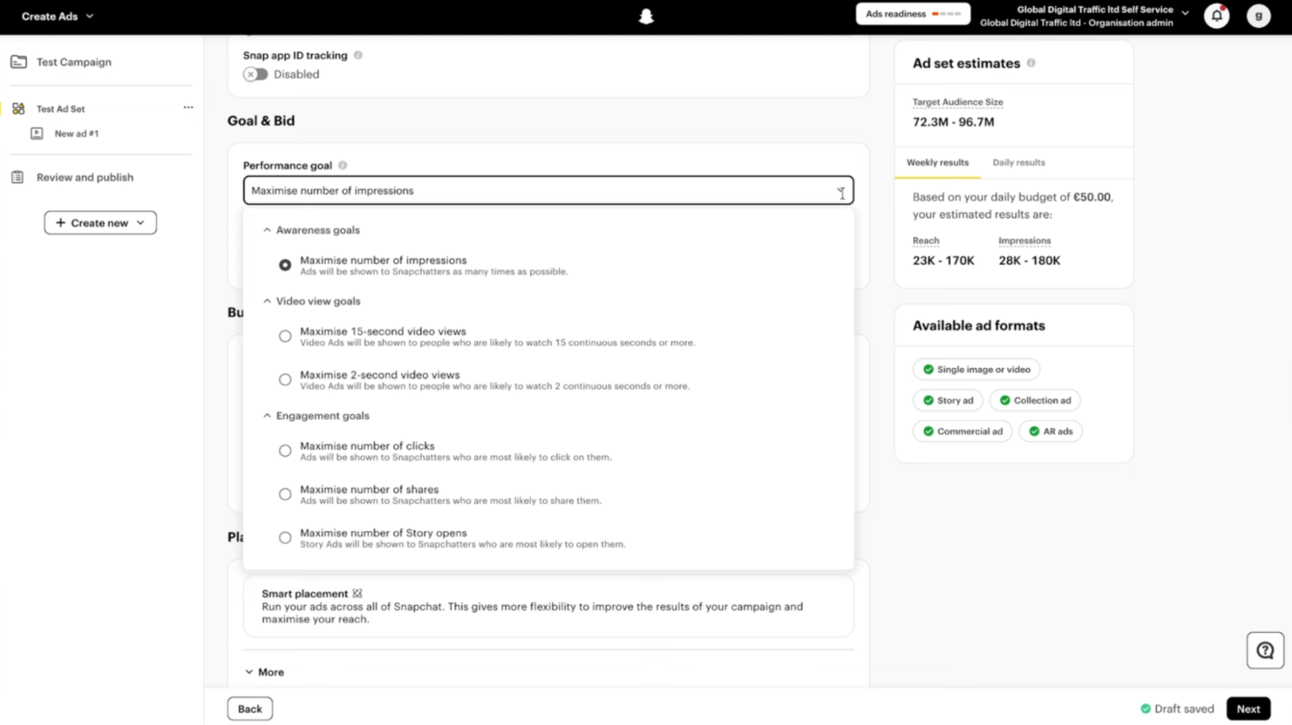Open Review and publish step

(x=85, y=177)
